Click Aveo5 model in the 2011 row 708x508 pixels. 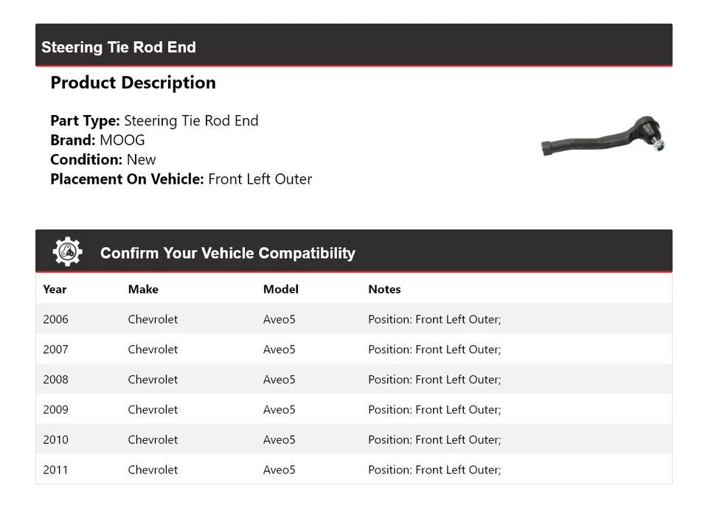coord(279,470)
